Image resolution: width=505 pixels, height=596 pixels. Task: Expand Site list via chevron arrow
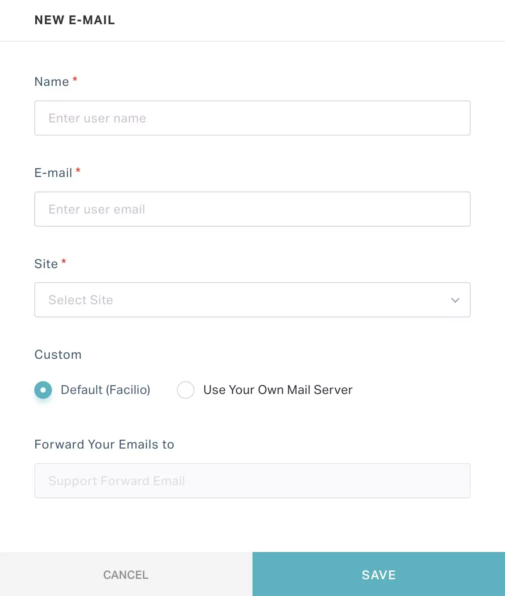pyautogui.click(x=455, y=300)
